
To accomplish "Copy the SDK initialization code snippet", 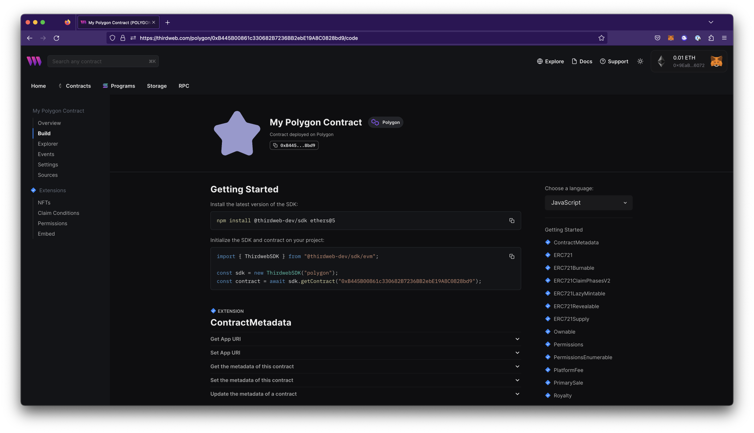I will pyautogui.click(x=512, y=256).
